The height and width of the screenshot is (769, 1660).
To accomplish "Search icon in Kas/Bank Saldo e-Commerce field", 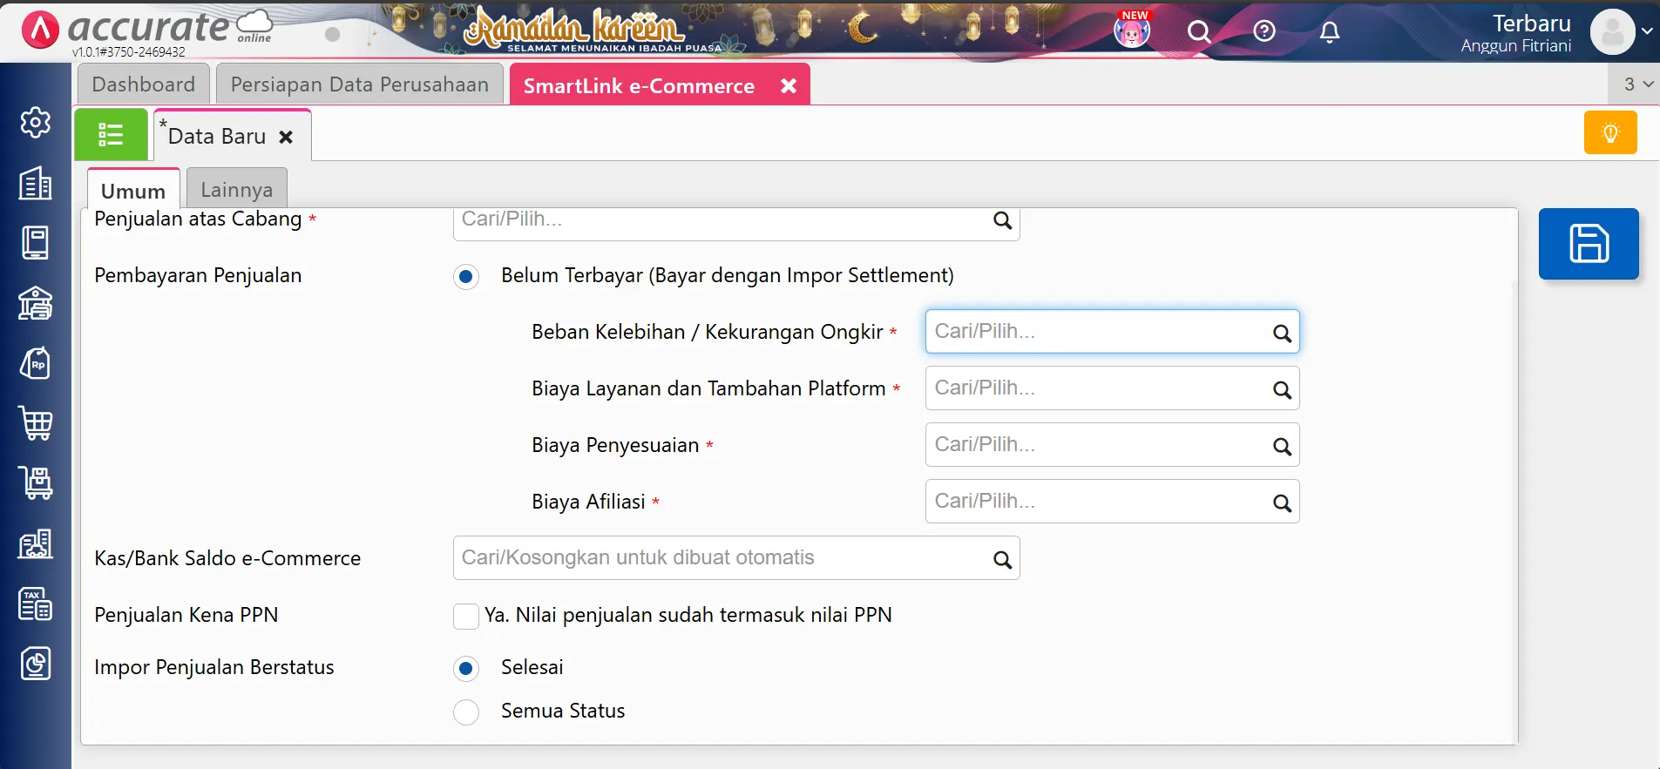I will 1002,559.
